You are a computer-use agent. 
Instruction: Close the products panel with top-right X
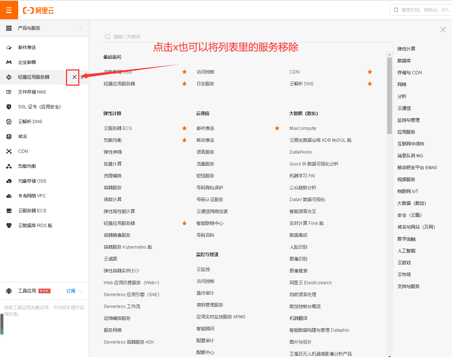tap(443, 30)
